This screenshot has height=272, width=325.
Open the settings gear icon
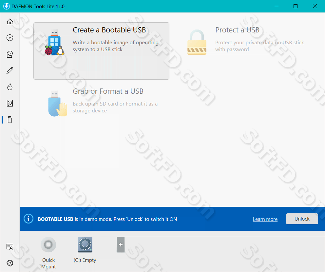click(10, 263)
